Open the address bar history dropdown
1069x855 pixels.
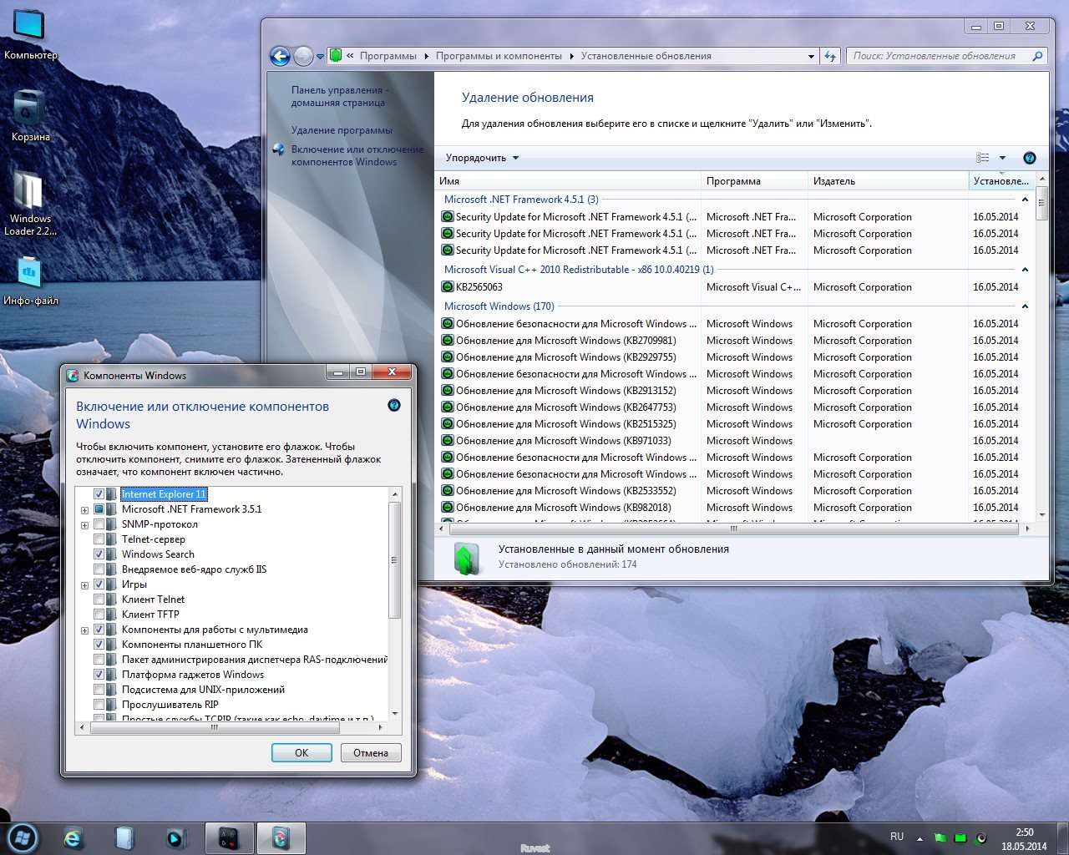pyautogui.click(x=811, y=56)
